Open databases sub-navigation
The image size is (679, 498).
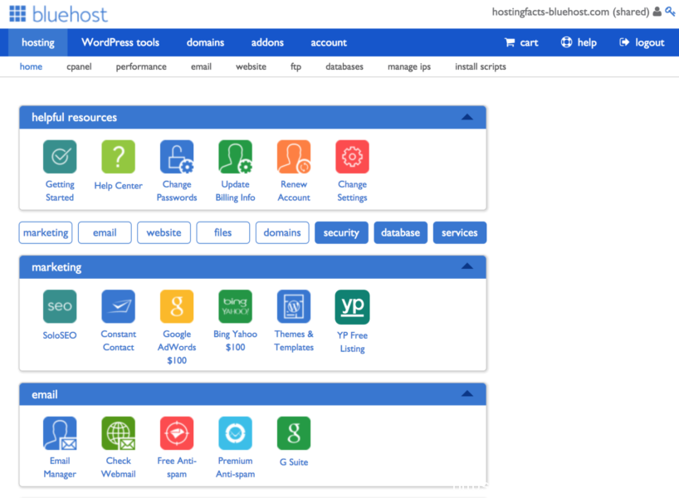pyautogui.click(x=344, y=66)
